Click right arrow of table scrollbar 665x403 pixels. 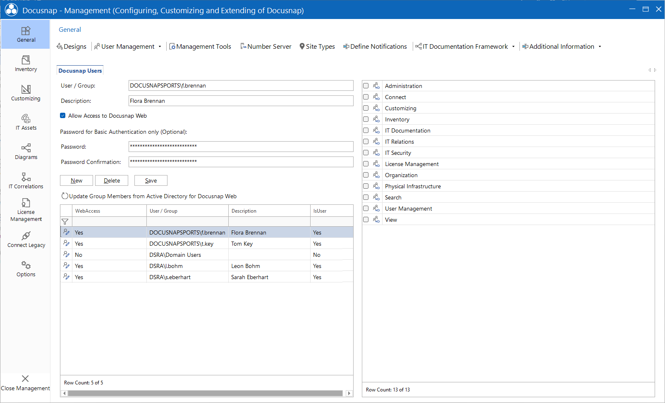pos(349,393)
